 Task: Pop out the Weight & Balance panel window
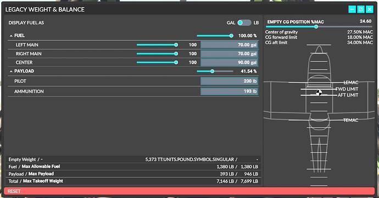tap(361, 9)
